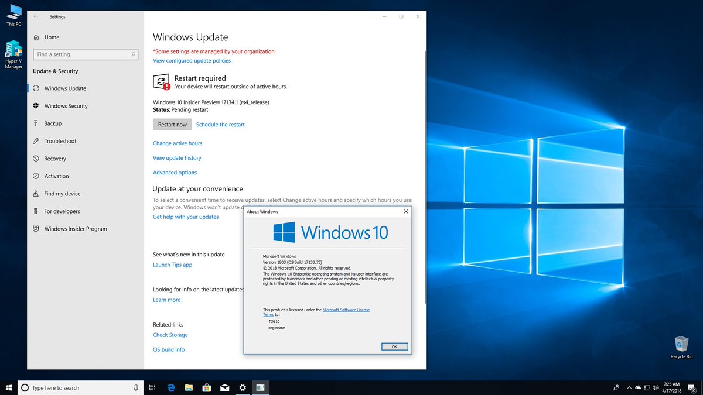Click OK in About Windows dialog
The width and height of the screenshot is (703, 395).
(394, 346)
